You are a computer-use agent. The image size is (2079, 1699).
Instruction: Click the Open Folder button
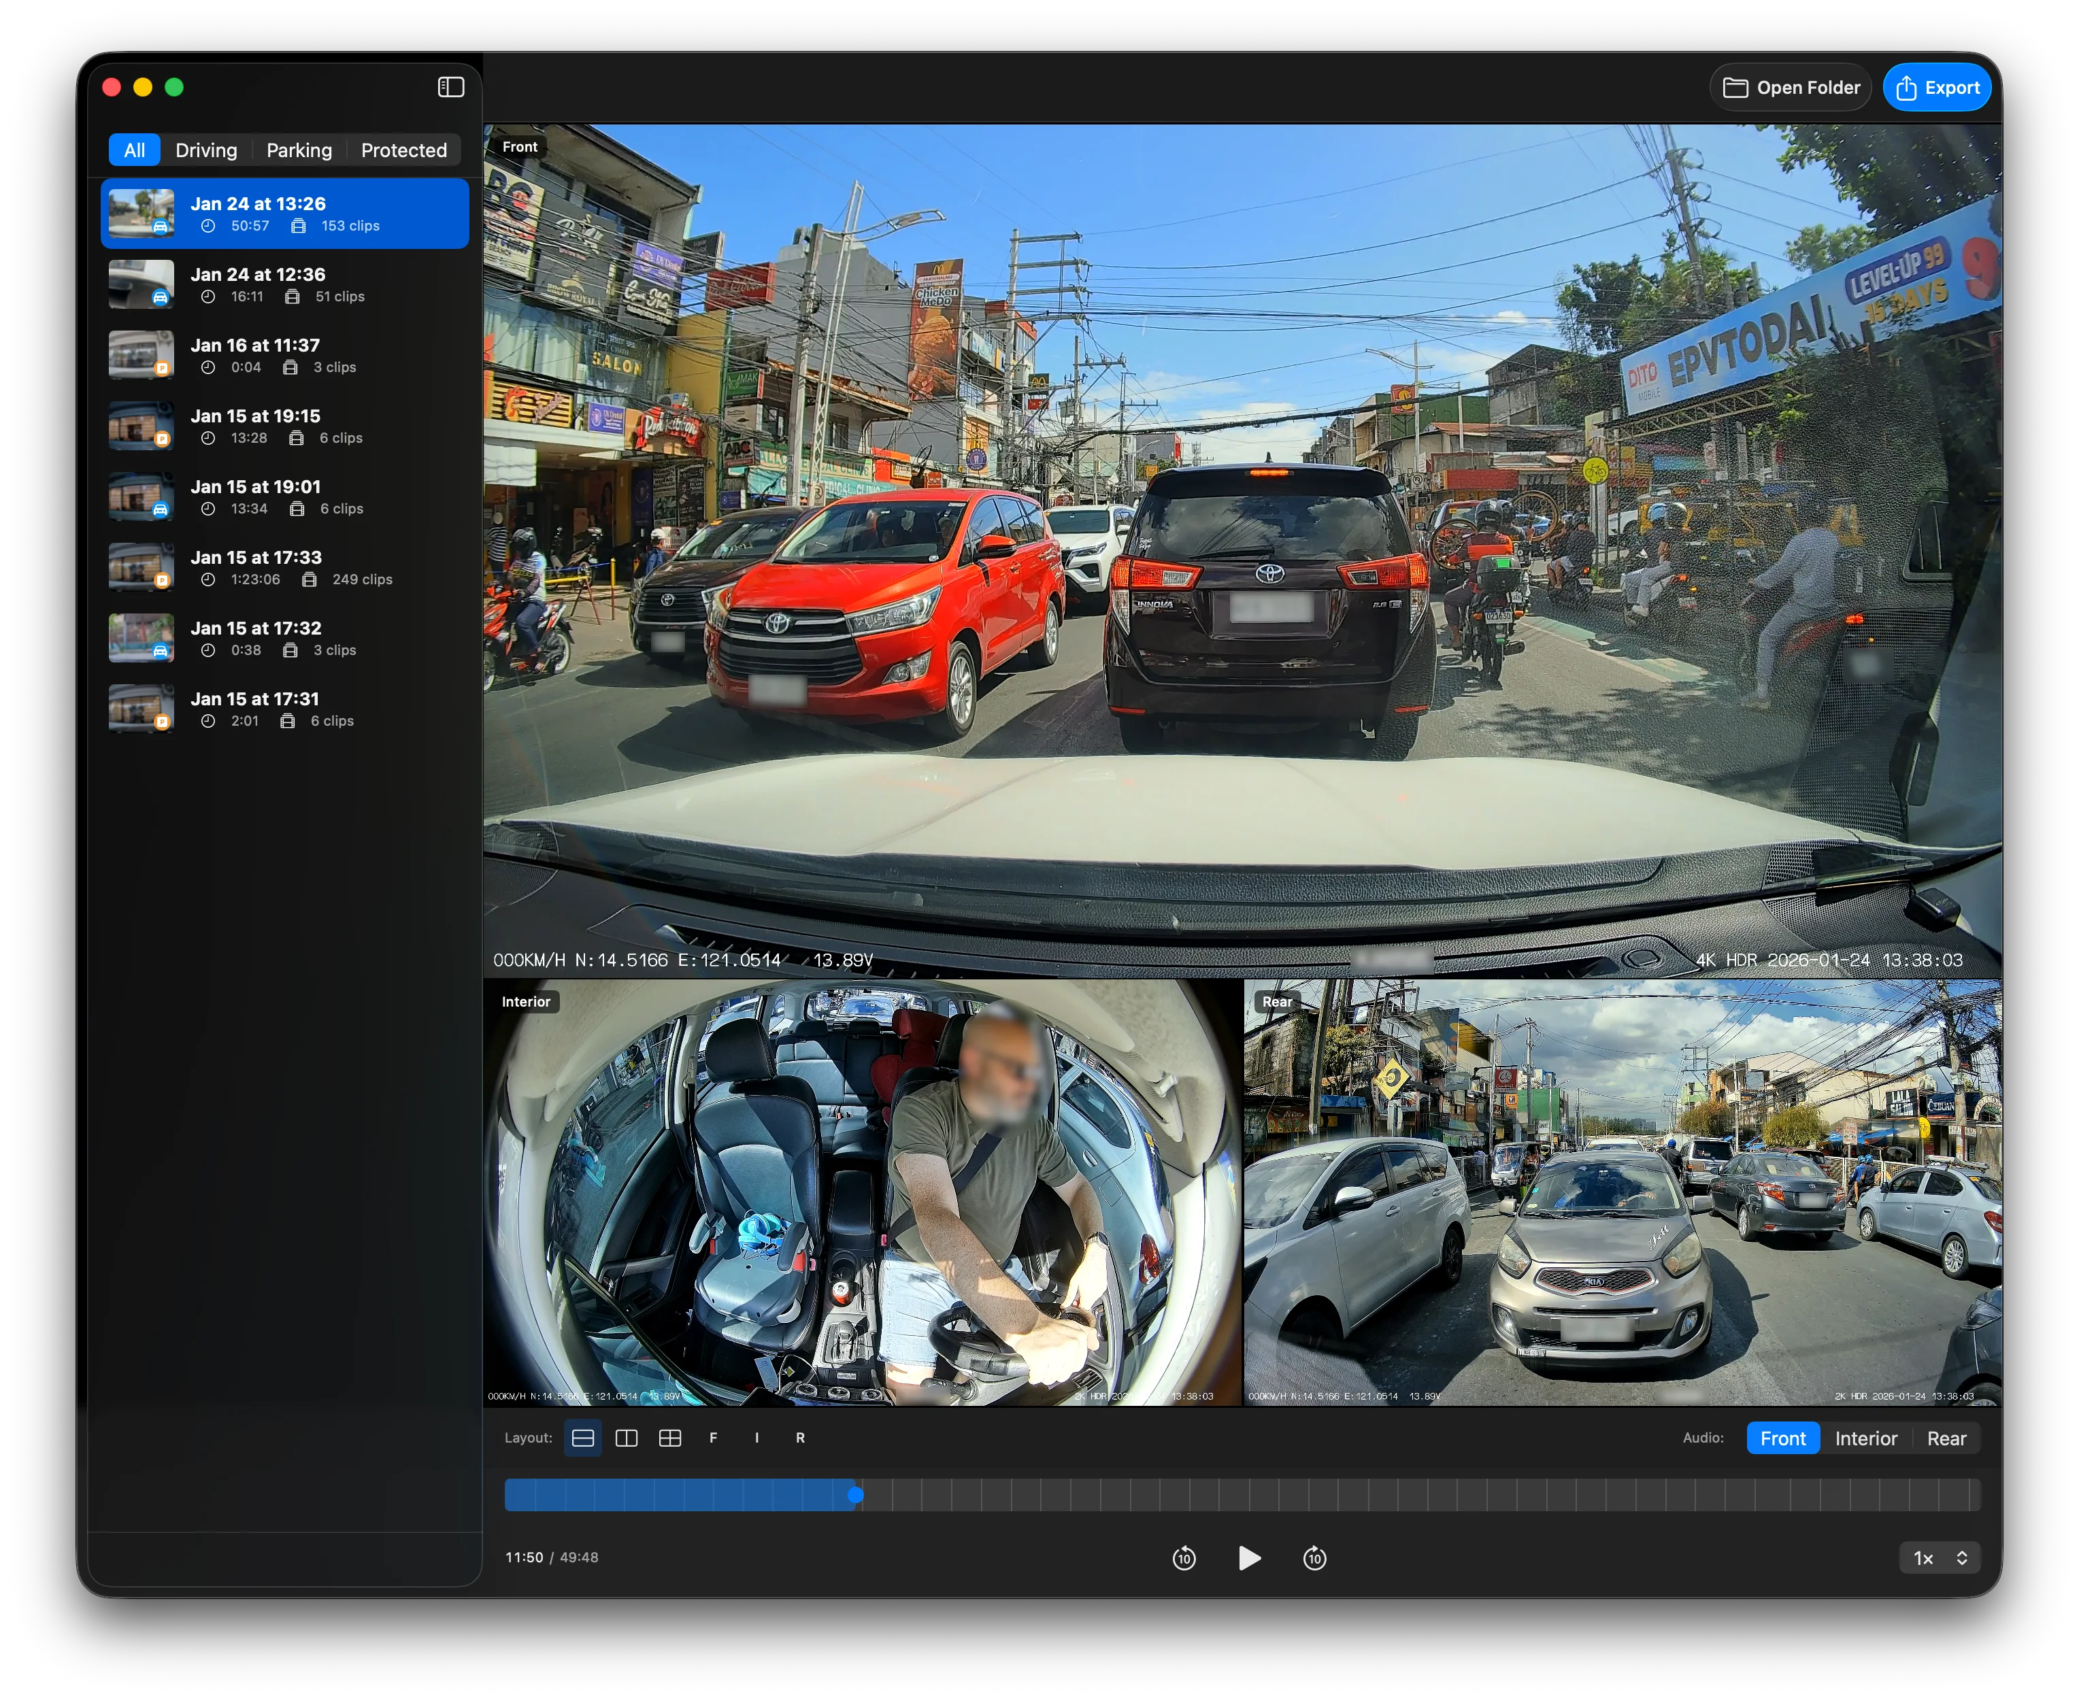pos(1791,87)
